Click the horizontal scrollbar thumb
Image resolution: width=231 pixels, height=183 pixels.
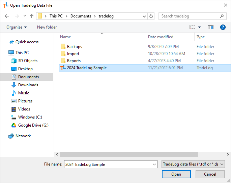tap(129, 154)
